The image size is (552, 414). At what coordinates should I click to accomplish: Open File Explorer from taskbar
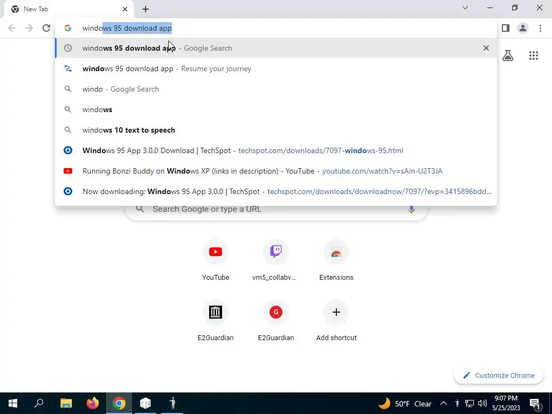click(x=66, y=403)
